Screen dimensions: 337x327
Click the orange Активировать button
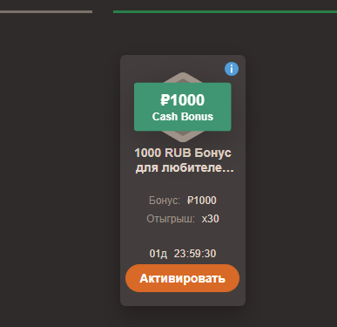pyautogui.click(x=182, y=278)
